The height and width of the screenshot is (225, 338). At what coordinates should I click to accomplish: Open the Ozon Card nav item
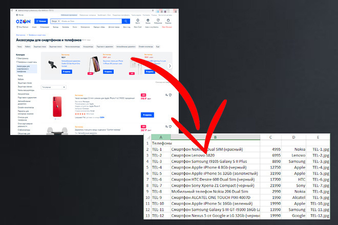(x=138, y=27)
